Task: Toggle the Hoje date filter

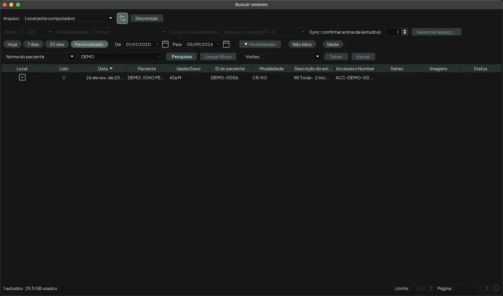Action: [12, 44]
